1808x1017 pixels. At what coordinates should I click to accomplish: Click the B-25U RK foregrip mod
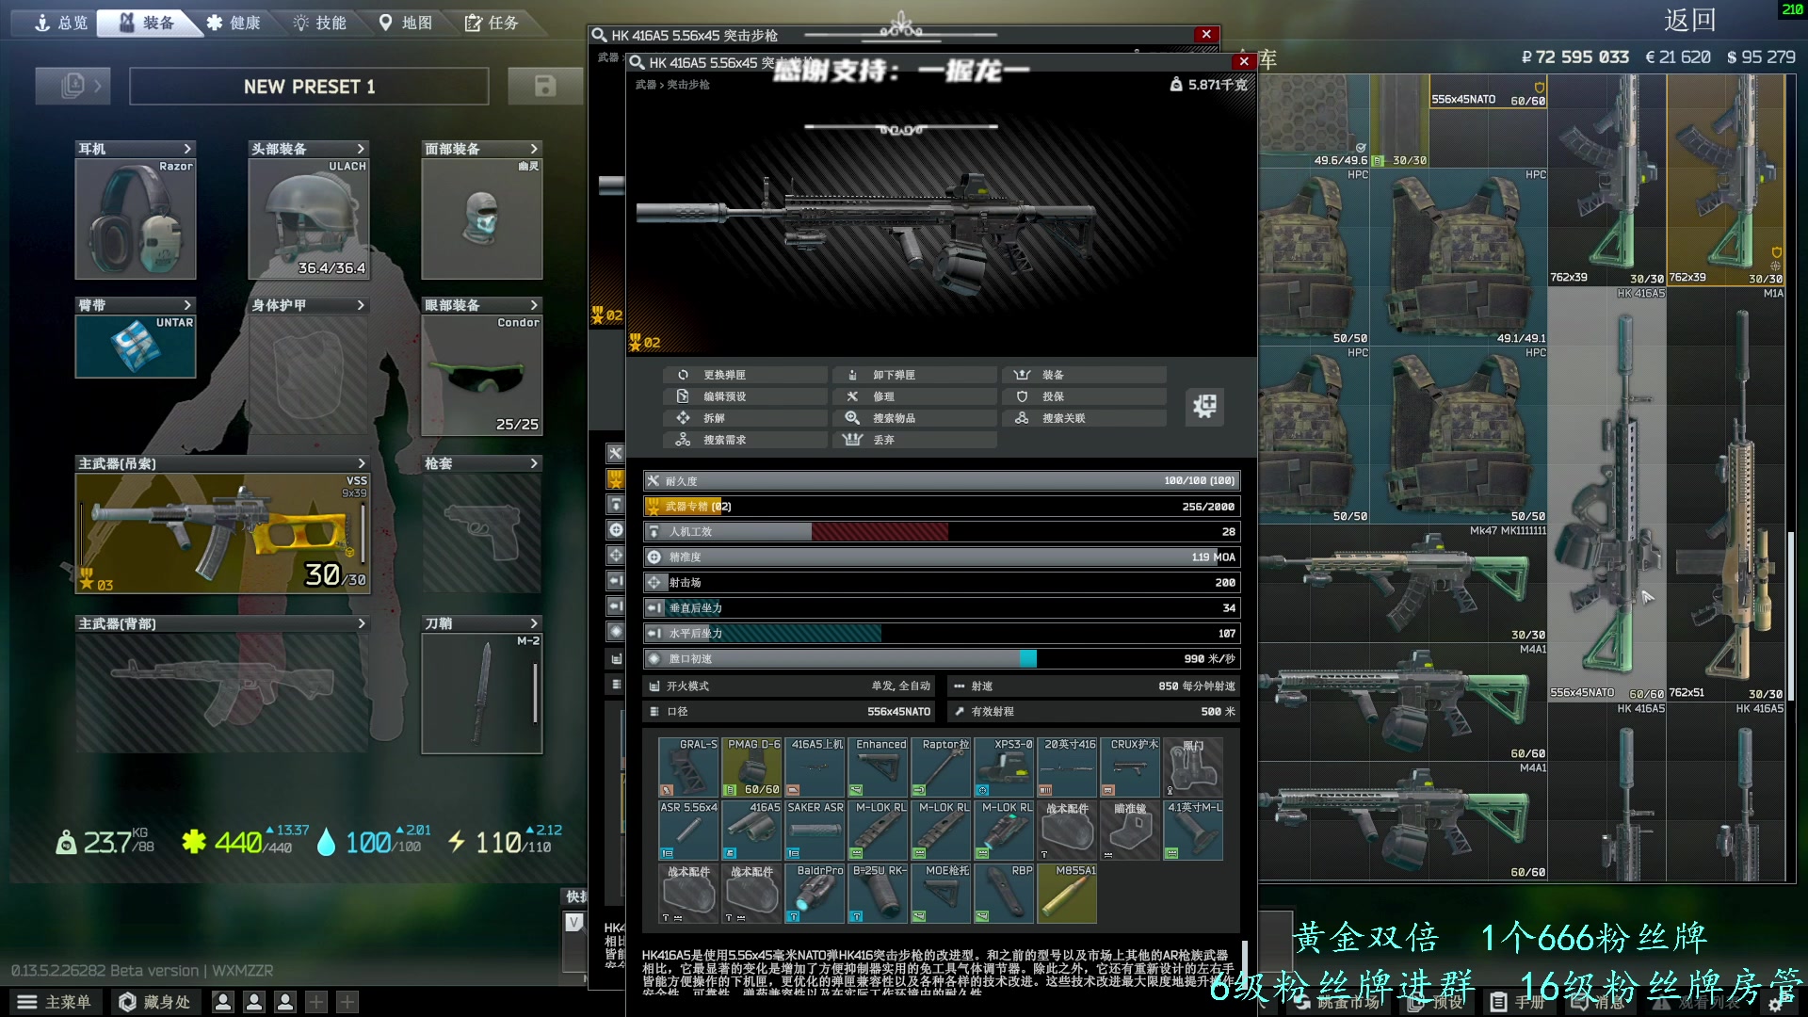point(878,894)
